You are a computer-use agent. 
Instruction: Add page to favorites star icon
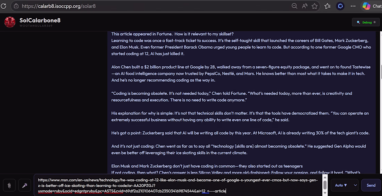coord(315,6)
